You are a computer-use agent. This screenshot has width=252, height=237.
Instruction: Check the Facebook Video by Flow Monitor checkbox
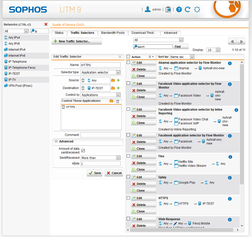128,83
